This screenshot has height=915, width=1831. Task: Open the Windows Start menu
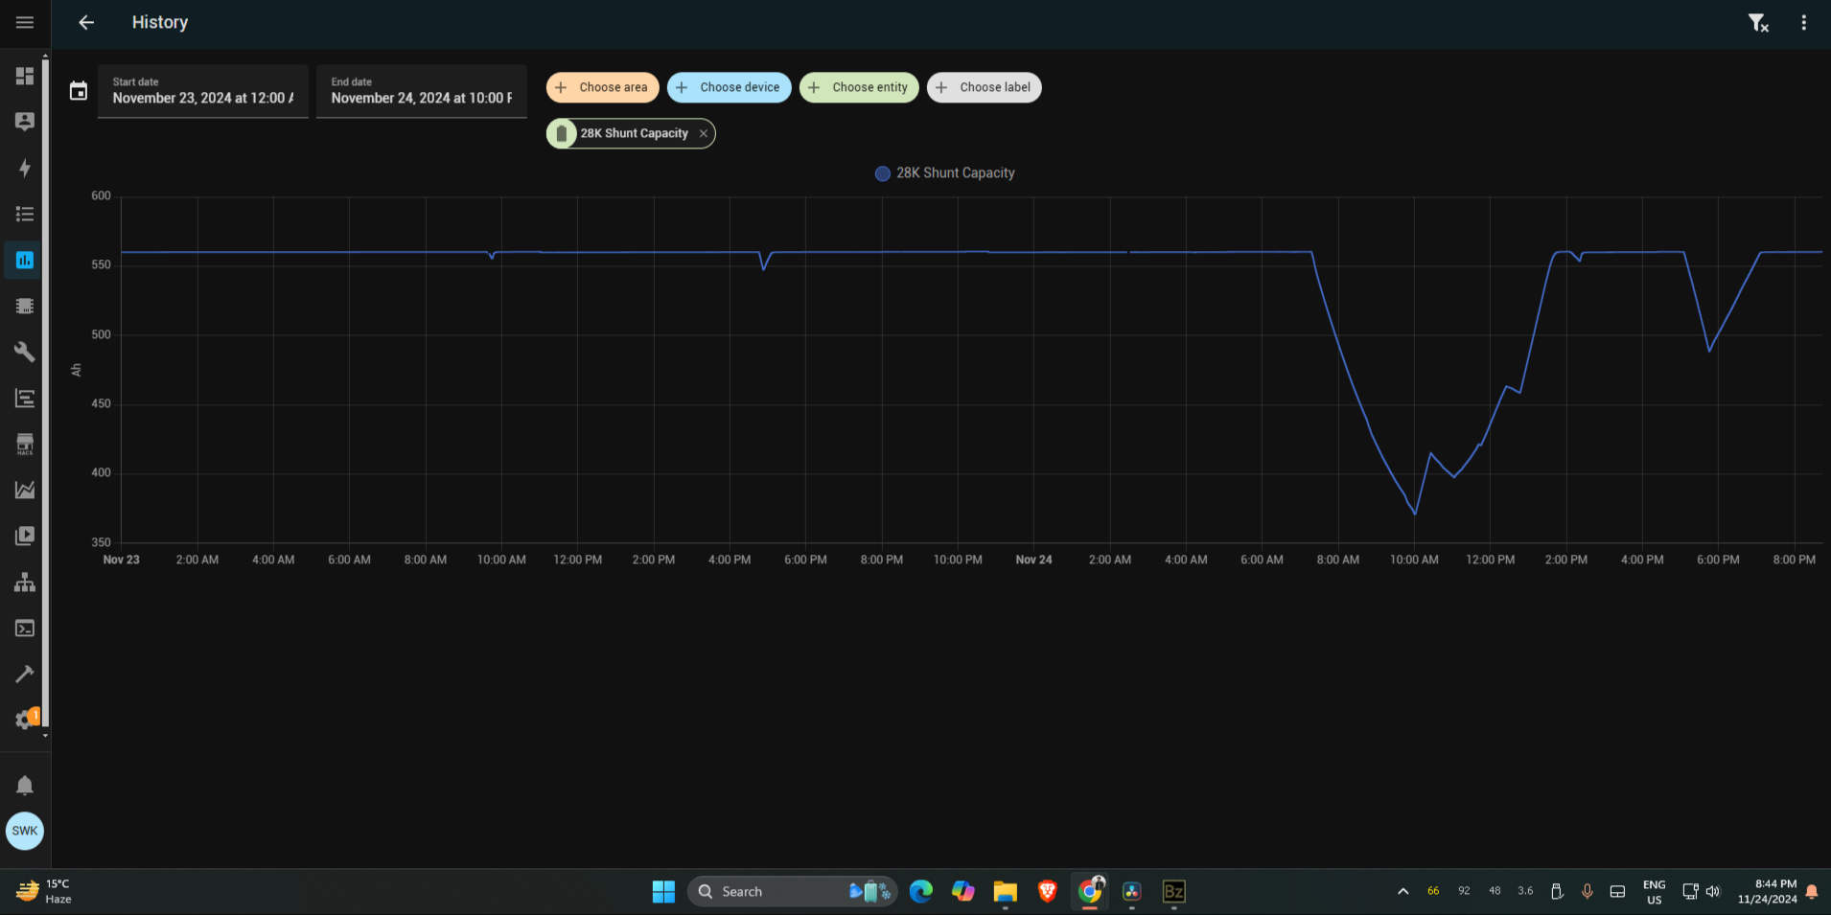click(x=663, y=891)
